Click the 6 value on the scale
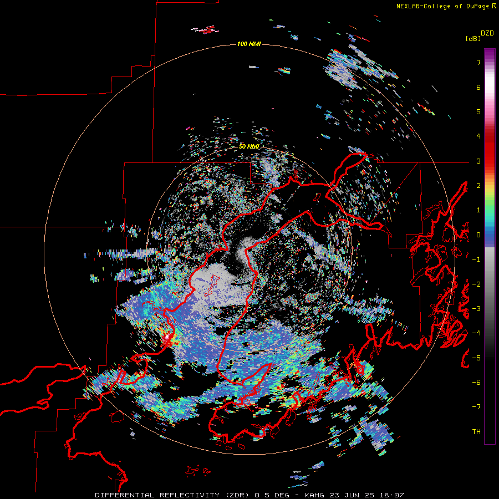The width and height of the screenshot is (499, 499). pos(478,87)
